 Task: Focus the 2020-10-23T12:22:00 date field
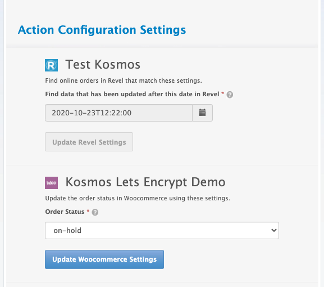click(119, 113)
